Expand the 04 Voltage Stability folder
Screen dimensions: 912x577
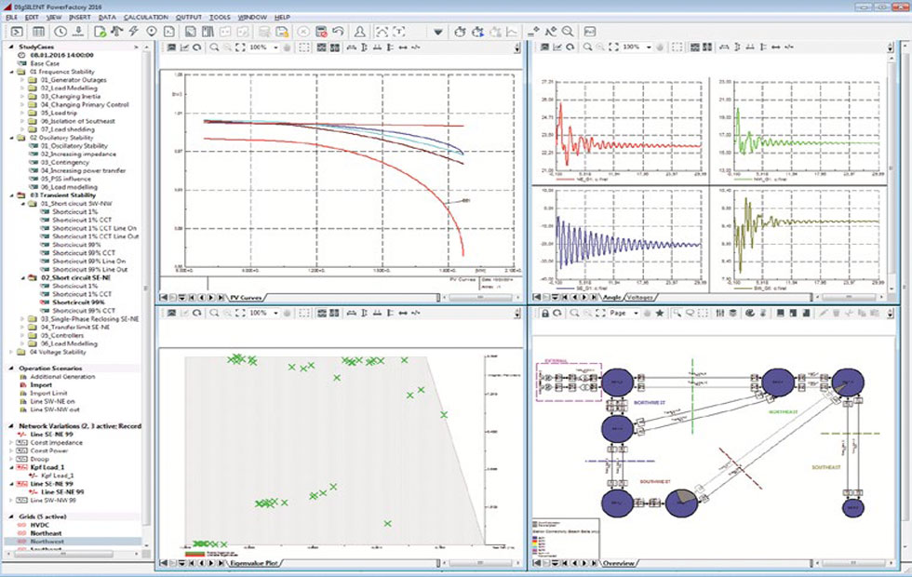pos(11,352)
